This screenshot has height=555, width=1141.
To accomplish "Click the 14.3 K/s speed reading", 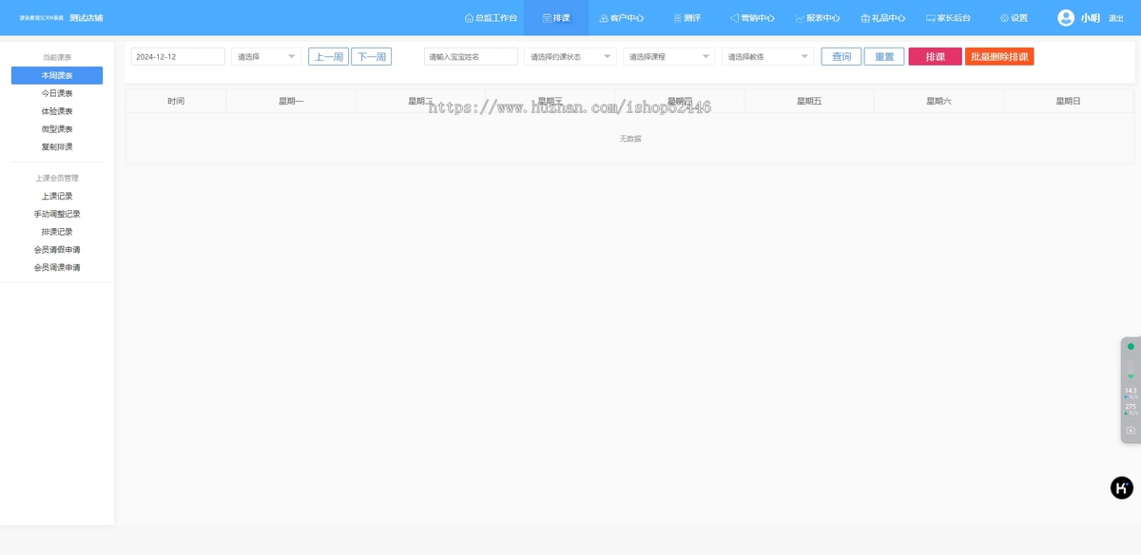I will 1131,392.
